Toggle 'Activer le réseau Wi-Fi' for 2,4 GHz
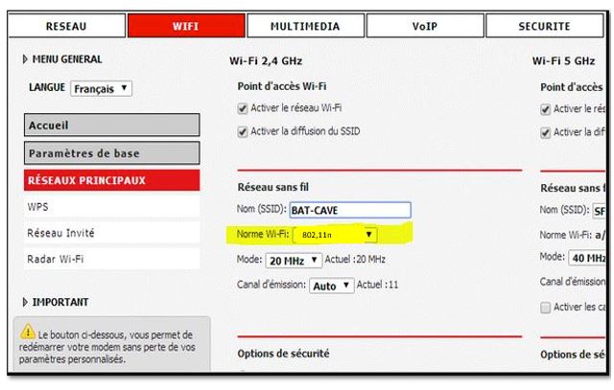 (243, 108)
